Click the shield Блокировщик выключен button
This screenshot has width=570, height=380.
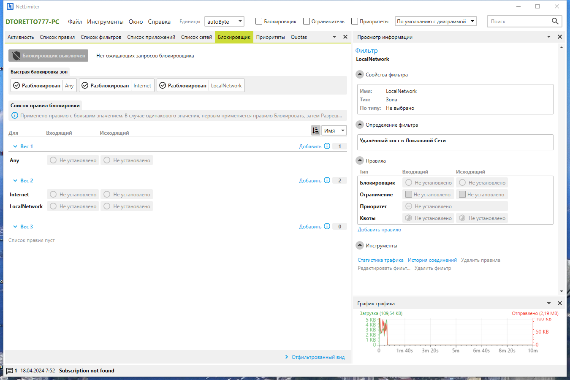click(x=49, y=56)
